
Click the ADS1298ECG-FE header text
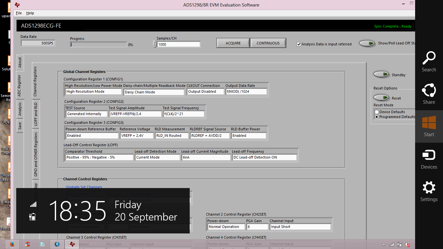[41, 26]
